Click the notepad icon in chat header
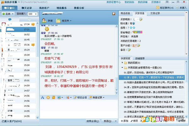Image resolution: width=189 pixels, height=126 pixels. pos(114,14)
